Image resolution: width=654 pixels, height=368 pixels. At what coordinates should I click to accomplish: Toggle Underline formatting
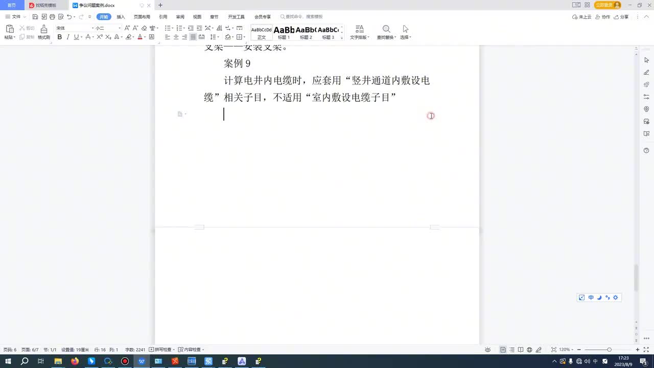coord(76,37)
